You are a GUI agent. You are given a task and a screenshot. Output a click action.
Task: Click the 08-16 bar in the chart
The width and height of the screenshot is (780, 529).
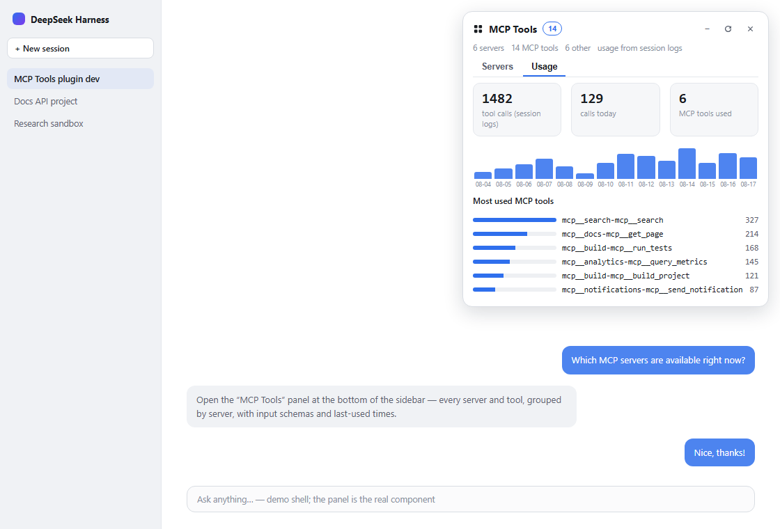click(728, 166)
